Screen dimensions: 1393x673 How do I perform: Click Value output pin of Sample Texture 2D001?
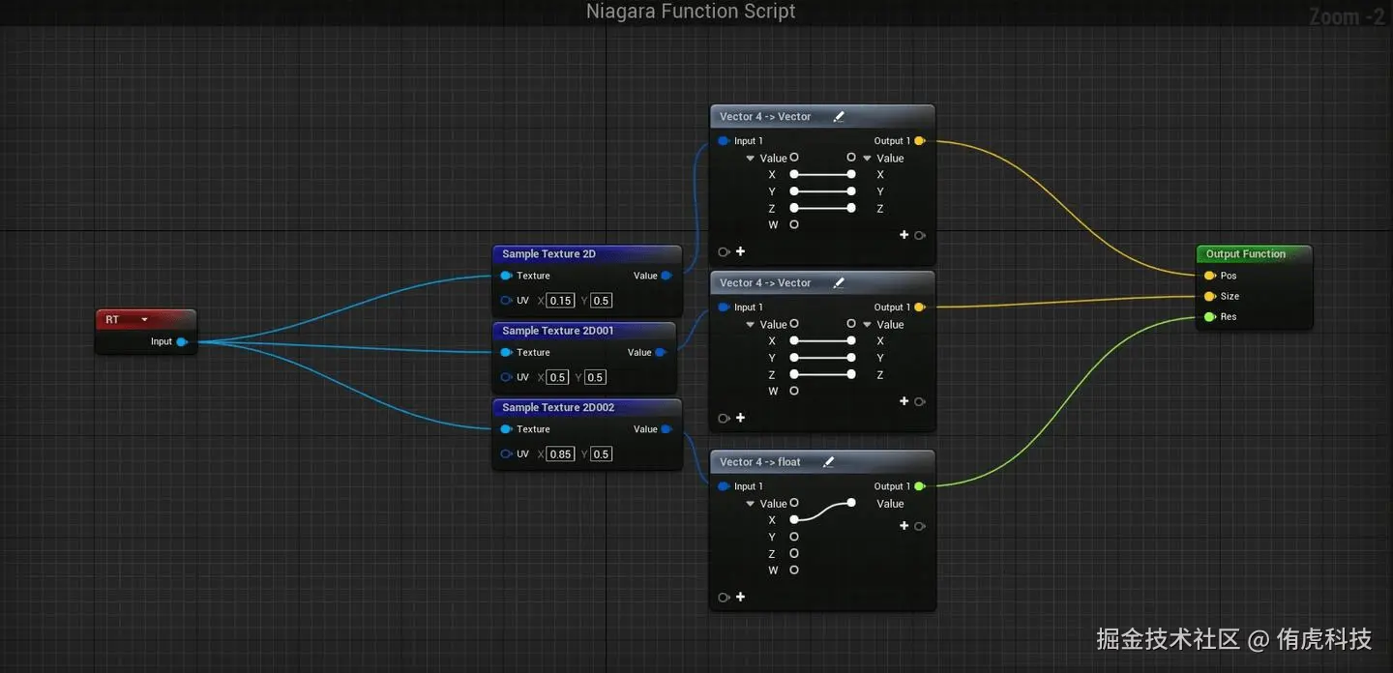(661, 353)
